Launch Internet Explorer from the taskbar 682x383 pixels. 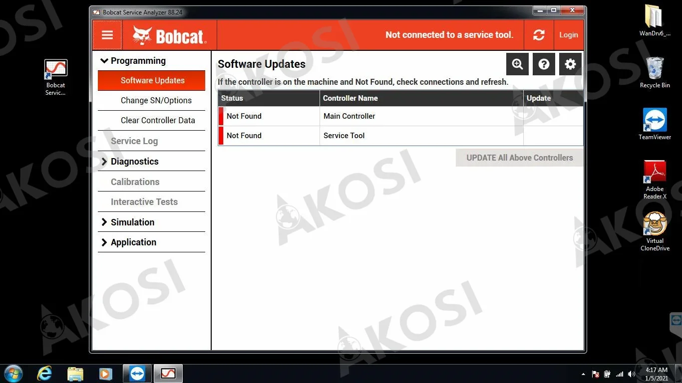pos(44,374)
